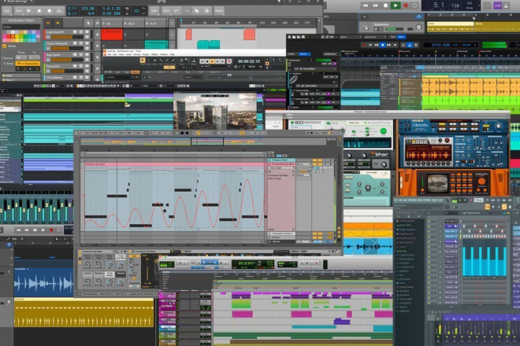Image resolution: width=520 pixels, height=346 pixels.
Task: Click the GarageBand stop button
Action: pyautogui.click(x=385, y=6)
